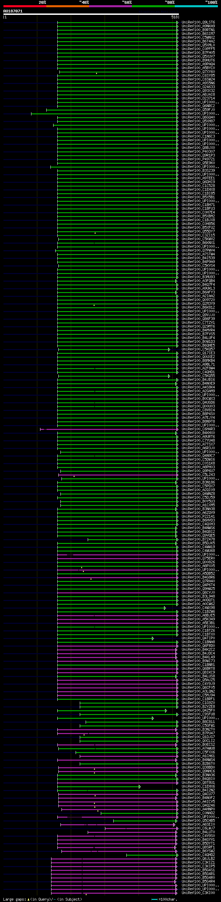Select the UniRef100_A9URT6 label

[x=198, y=437]
